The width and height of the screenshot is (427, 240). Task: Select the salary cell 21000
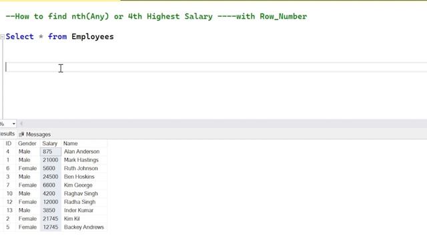click(51, 160)
